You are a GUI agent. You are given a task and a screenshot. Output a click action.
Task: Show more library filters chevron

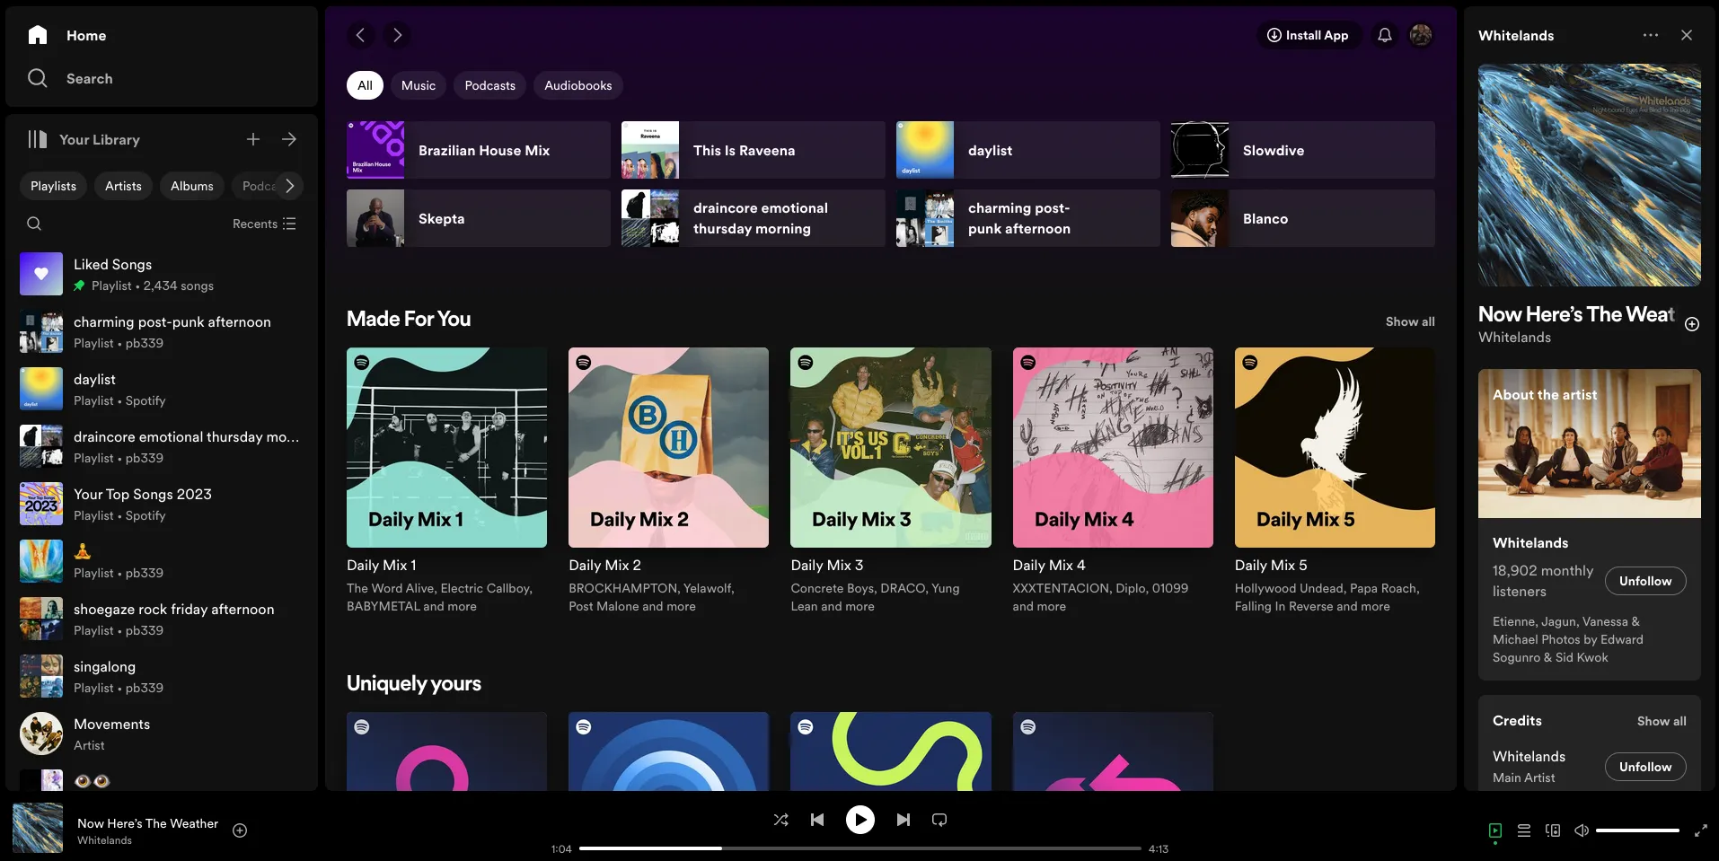[x=289, y=186]
